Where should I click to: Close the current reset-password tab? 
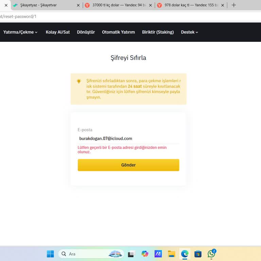tap(6, 5)
